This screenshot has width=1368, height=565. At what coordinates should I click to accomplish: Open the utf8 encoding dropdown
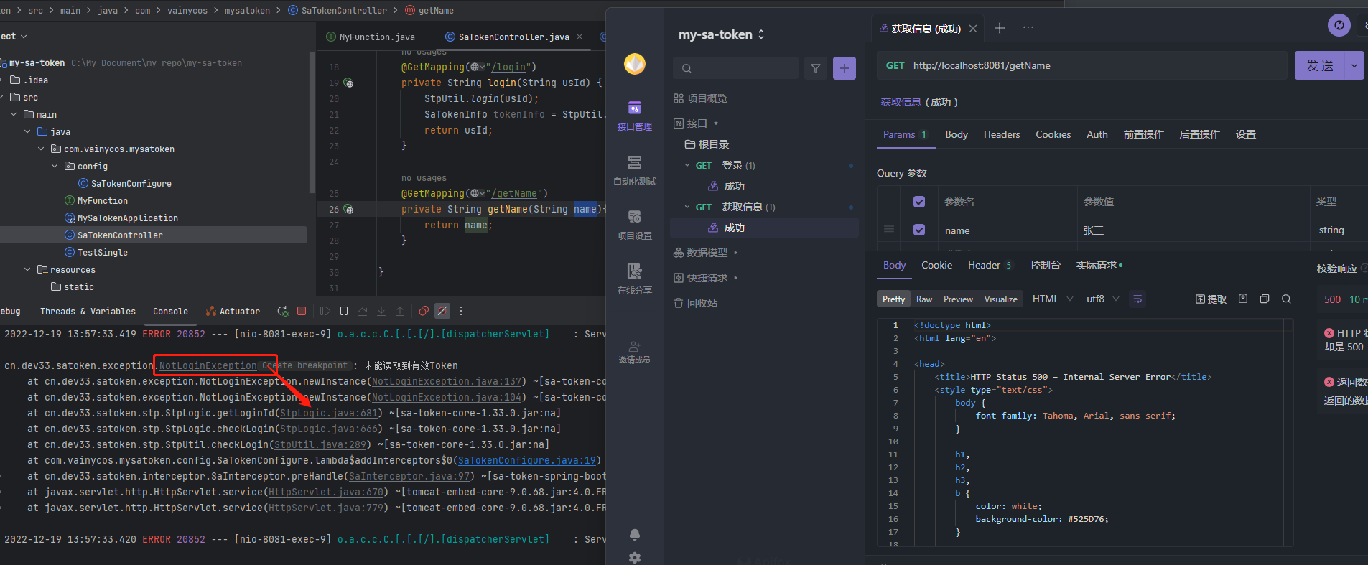click(x=1103, y=299)
